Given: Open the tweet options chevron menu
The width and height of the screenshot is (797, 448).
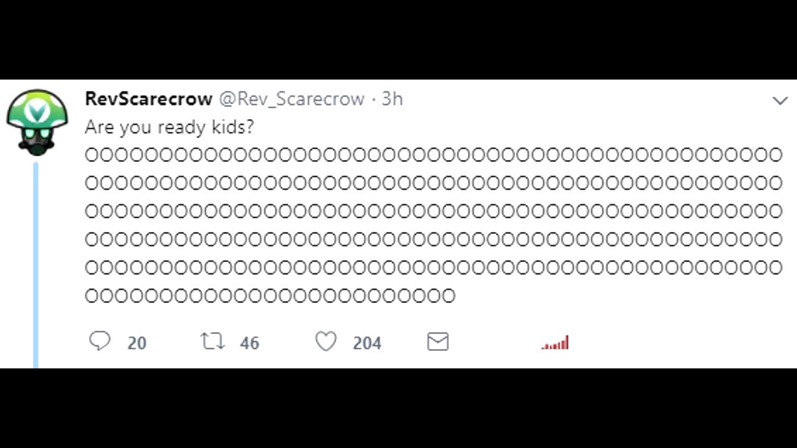Looking at the screenshot, I should click(780, 100).
